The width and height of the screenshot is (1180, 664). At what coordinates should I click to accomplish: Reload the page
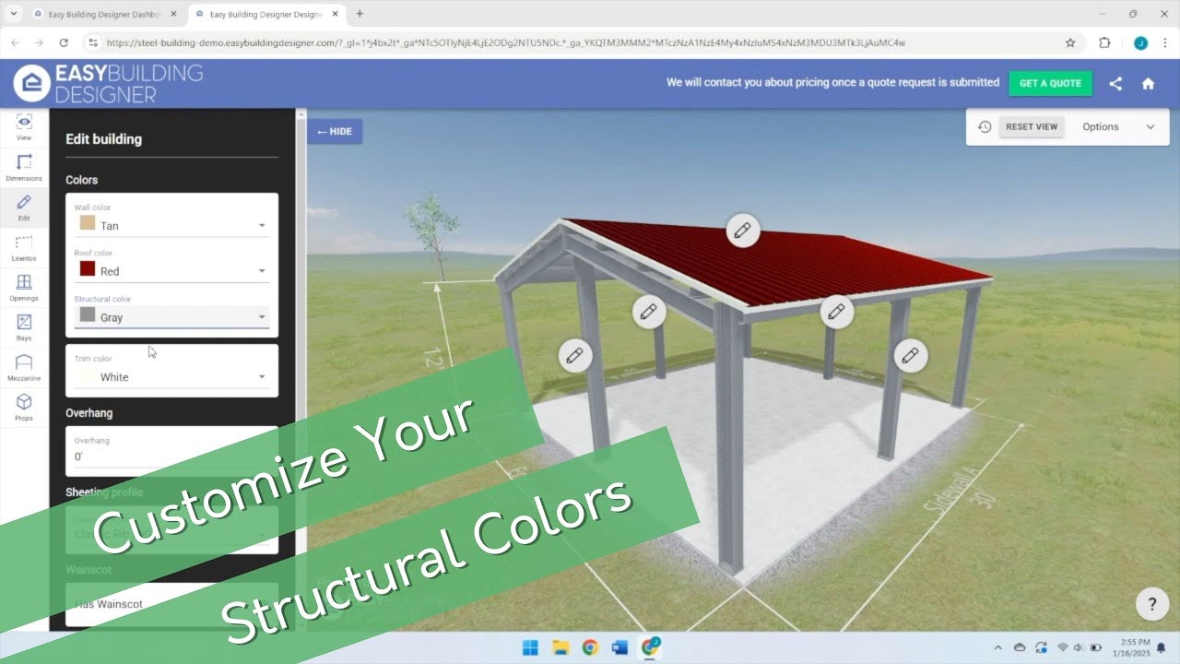coord(64,42)
